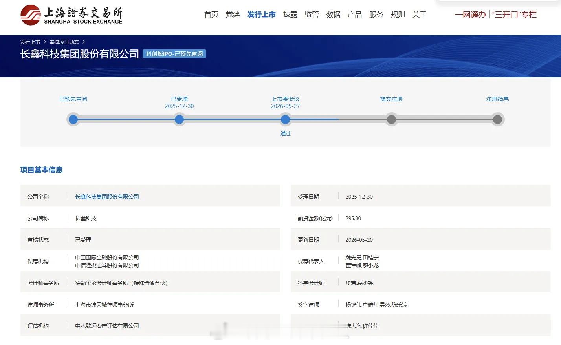Viewport: 561px width, 345px height.
Task: Click the 已受理 2025-12-30 stage label
Action: pyautogui.click(x=180, y=102)
